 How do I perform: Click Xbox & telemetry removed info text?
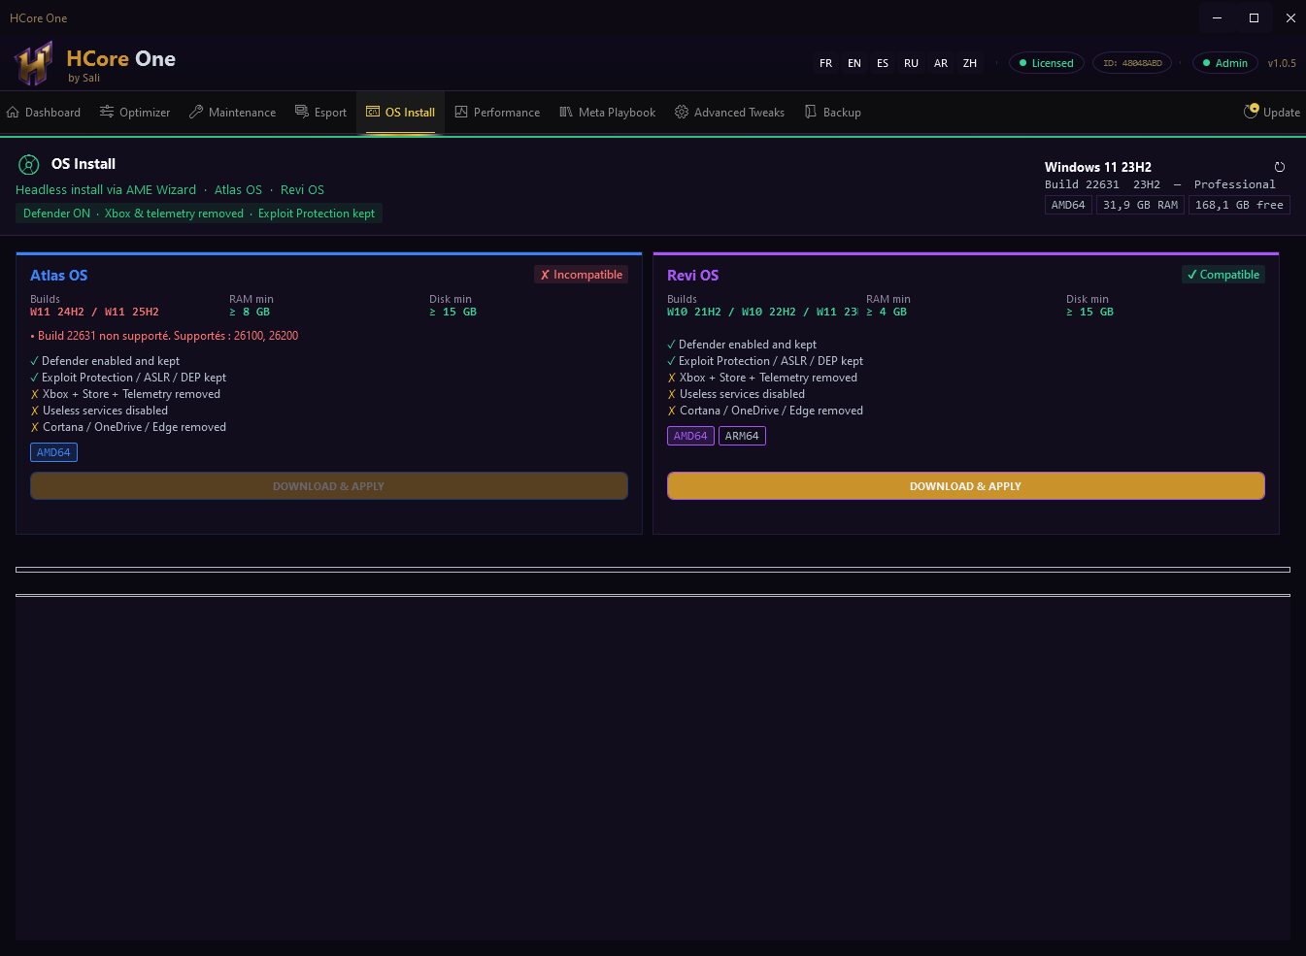pyautogui.click(x=174, y=214)
